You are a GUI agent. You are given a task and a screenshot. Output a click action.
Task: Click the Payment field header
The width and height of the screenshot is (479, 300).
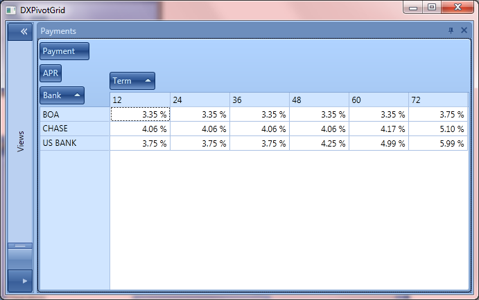pos(64,51)
